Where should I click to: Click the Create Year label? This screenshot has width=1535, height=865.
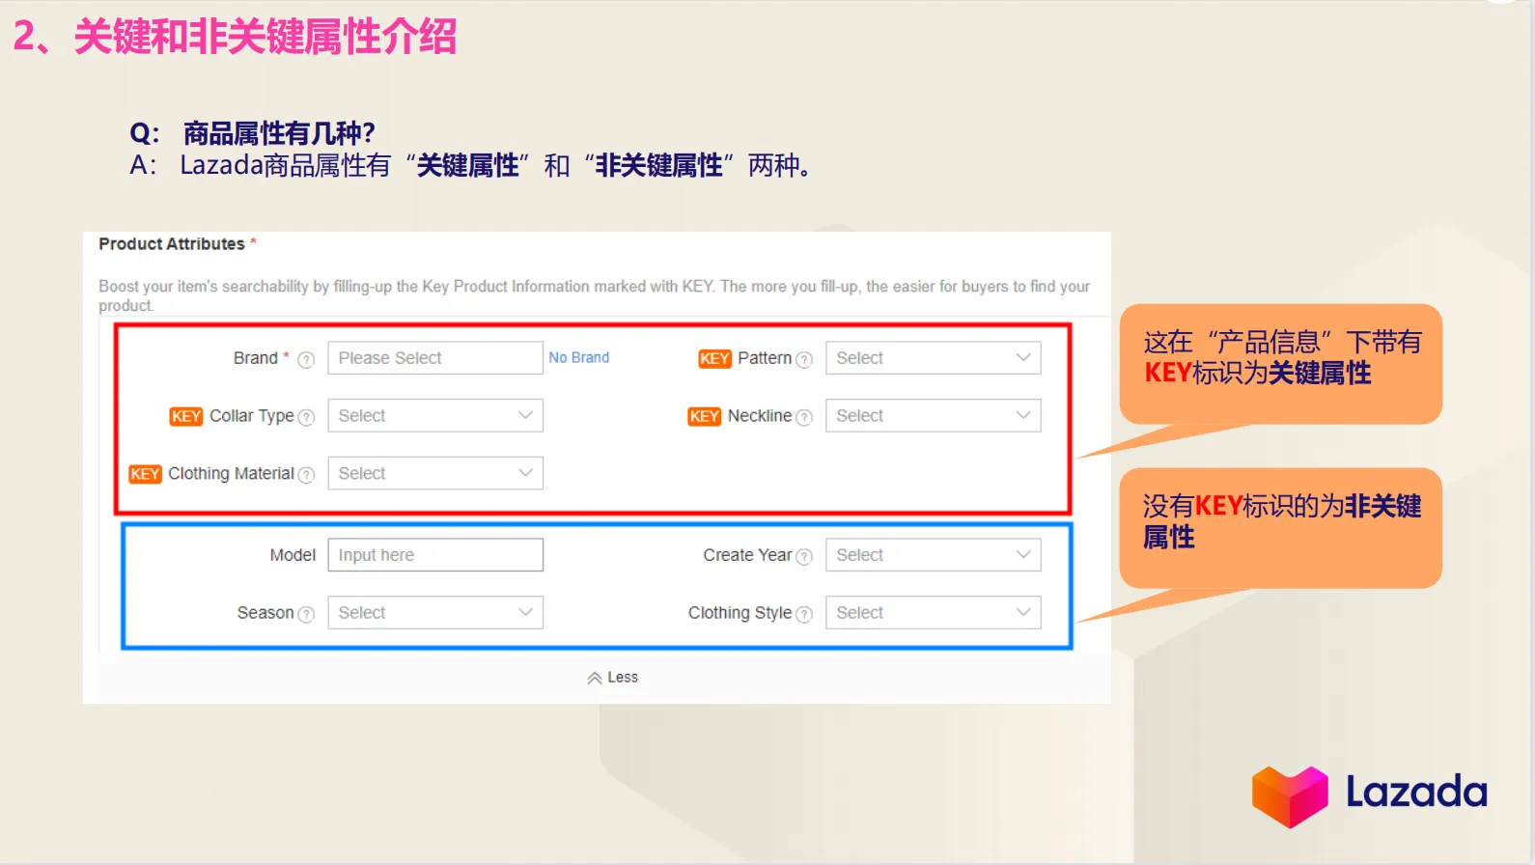tap(747, 555)
